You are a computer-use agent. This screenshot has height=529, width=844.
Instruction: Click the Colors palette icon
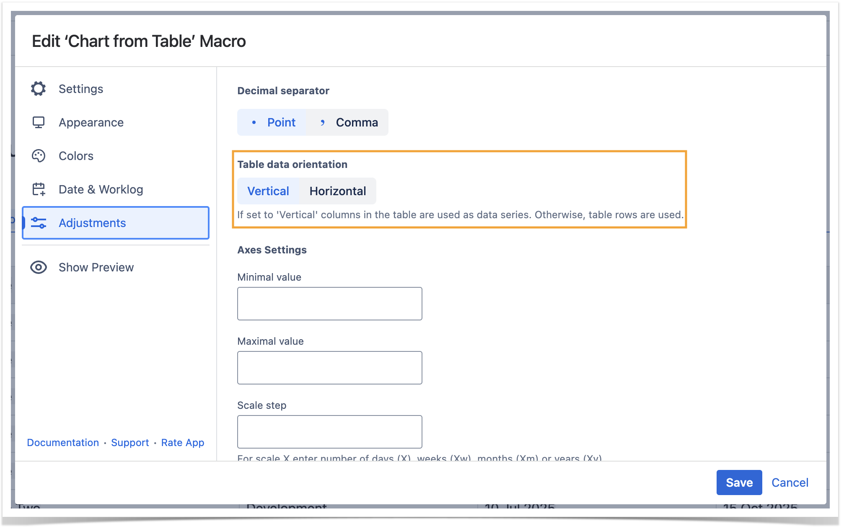[38, 156]
